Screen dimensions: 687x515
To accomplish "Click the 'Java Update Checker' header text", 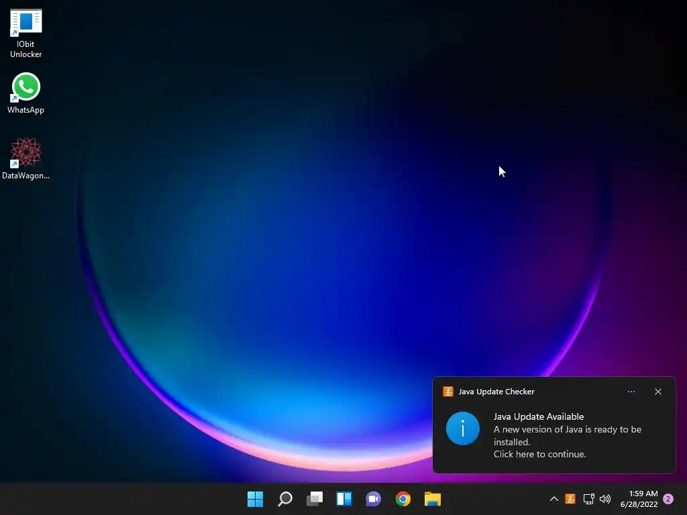I will pyautogui.click(x=496, y=392).
